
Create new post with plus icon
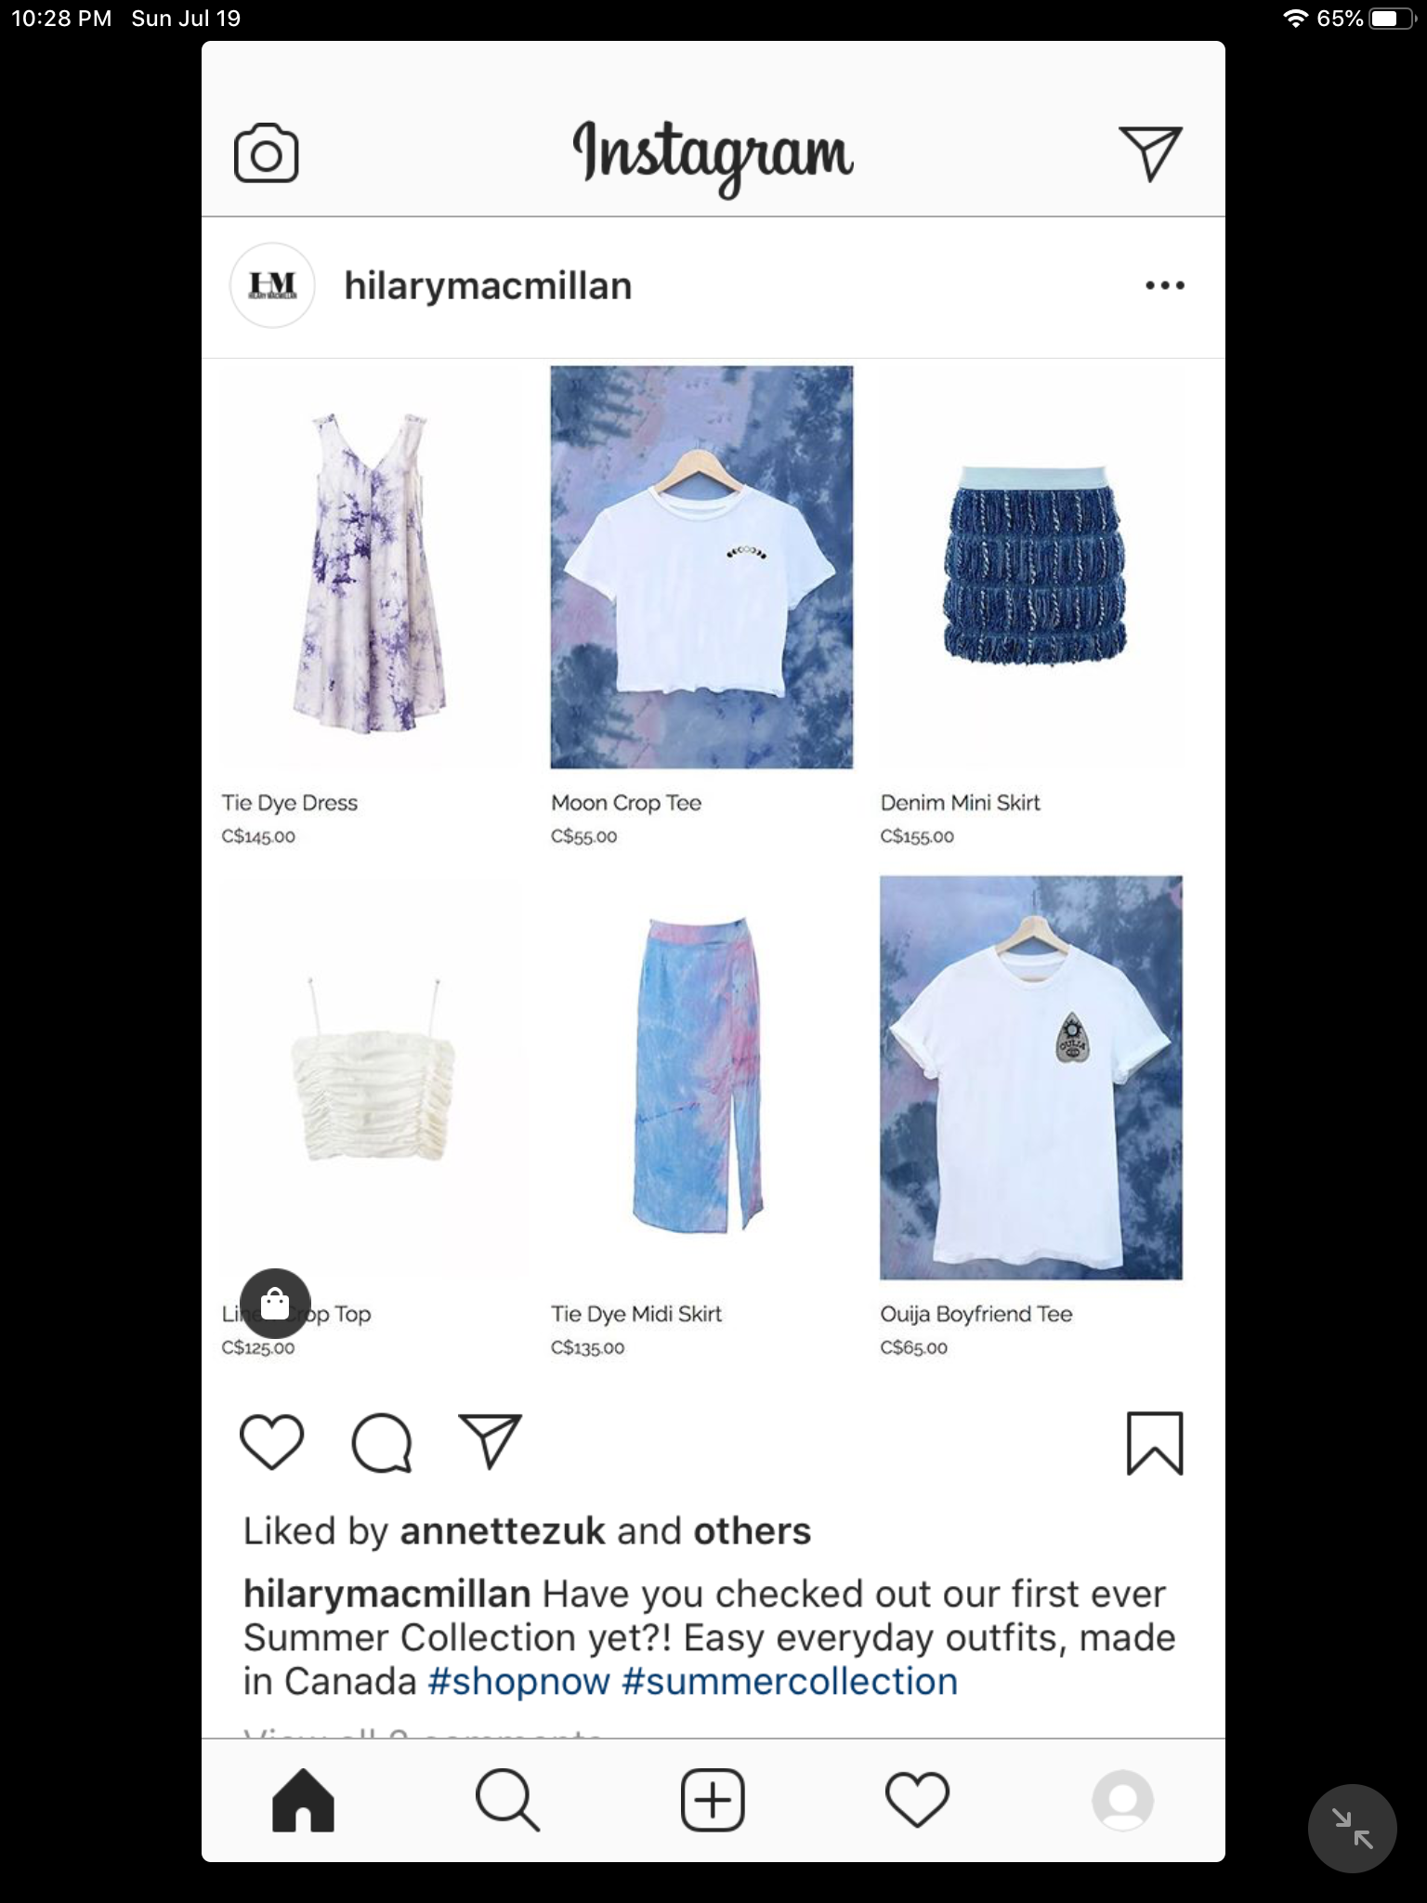tap(713, 1800)
